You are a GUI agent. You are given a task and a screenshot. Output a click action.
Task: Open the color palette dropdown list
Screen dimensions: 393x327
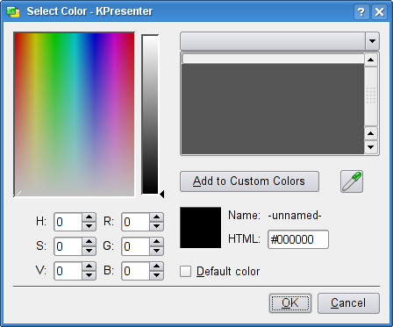coord(372,41)
